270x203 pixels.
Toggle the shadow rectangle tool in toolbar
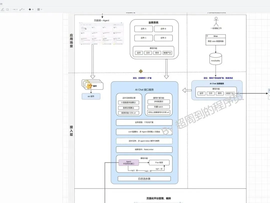click(x=7, y=9)
